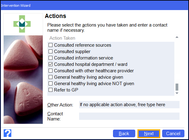The image size is (189, 140).
Task: Focus the Contact Name text field
Action: [x=129, y=116]
